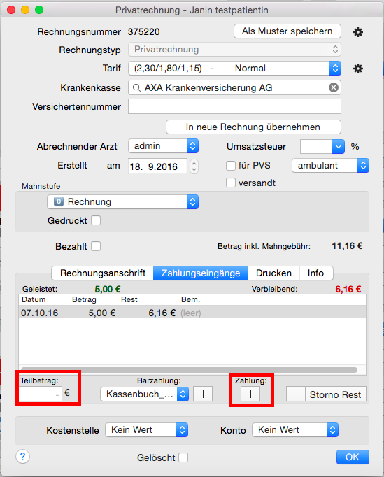Viewport: 384px width, 477px height.
Task: Open the gear settings beside the Tarif field
Action: [x=358, y=69]
